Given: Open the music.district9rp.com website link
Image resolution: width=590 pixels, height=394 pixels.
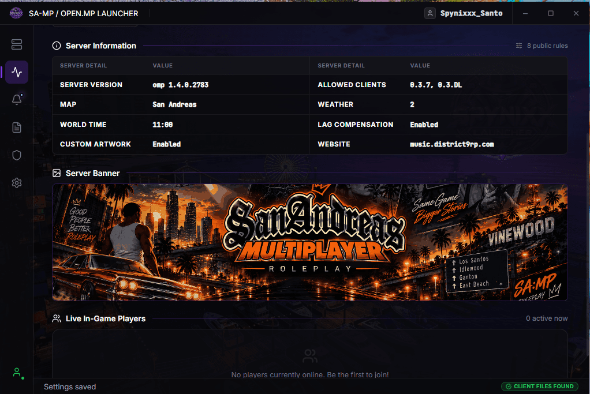Looking at the screenshot, I should [452, 144].
